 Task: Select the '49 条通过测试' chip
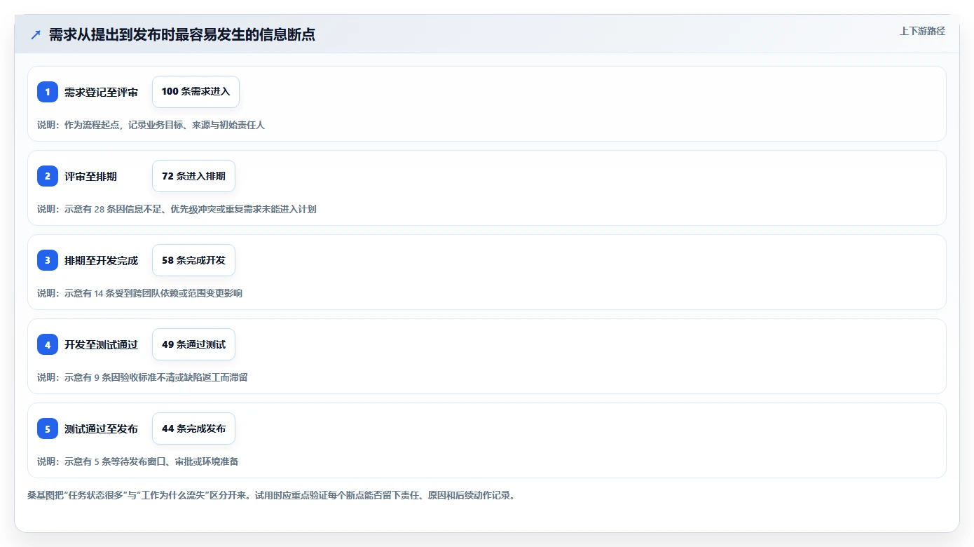(x=193, y=344)
